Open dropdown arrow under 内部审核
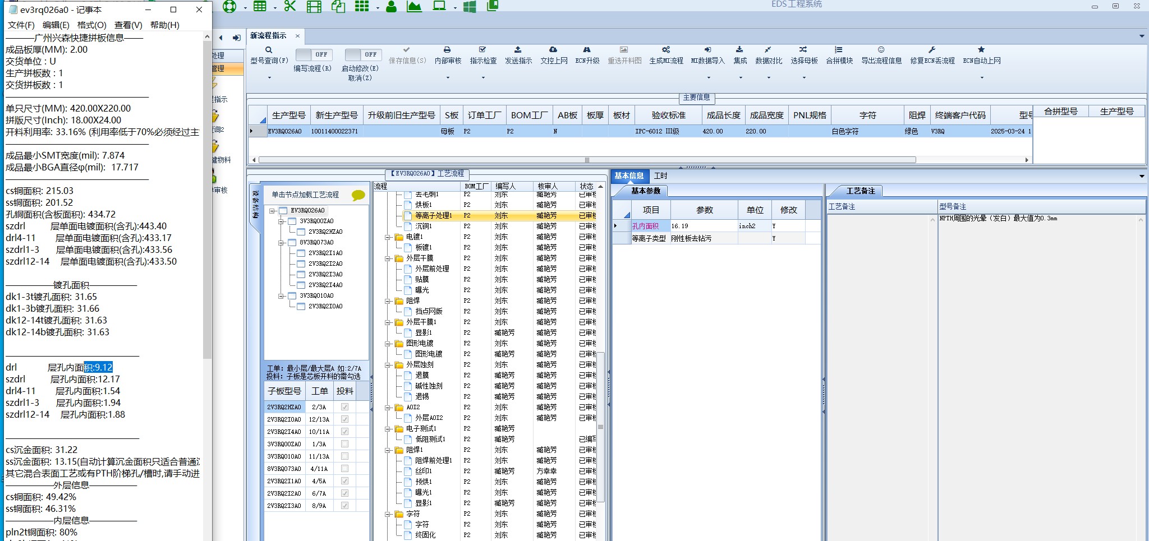The image size is (1149, 541). (448, 77)
